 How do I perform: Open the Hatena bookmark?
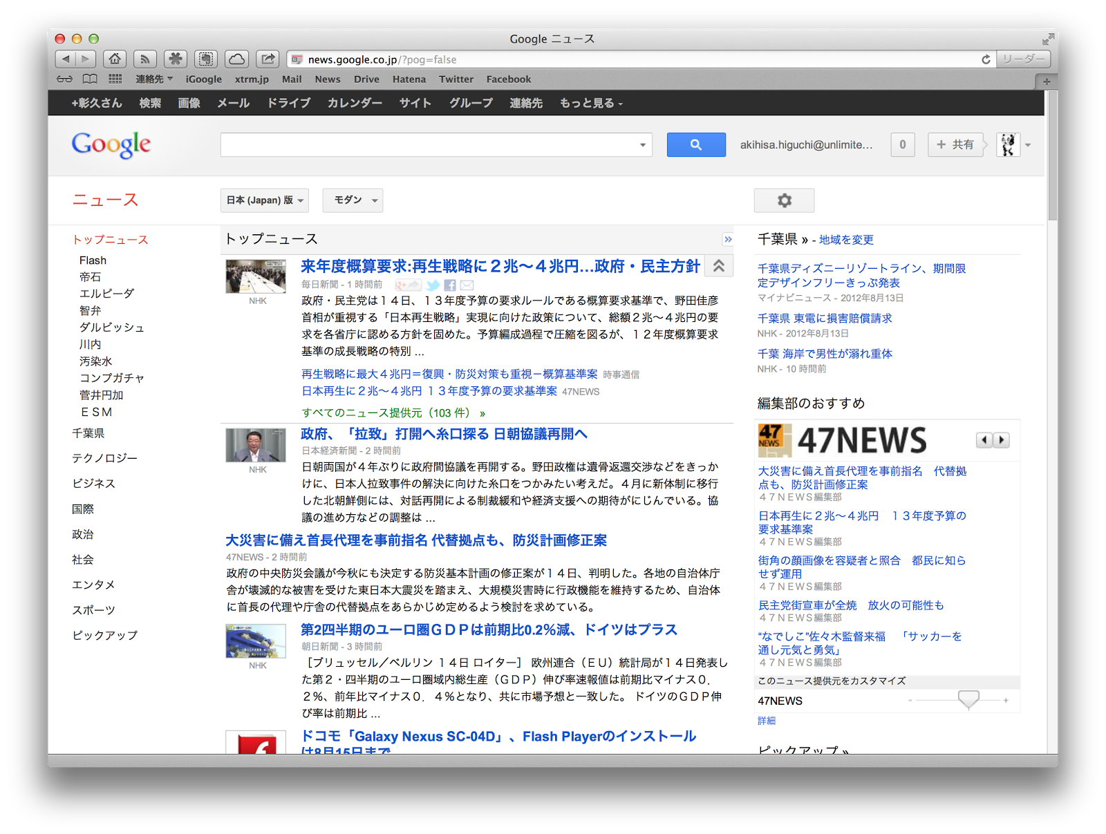tap(409, 79)
